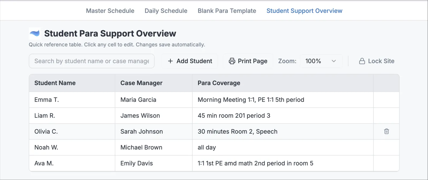The image size is (428, 180).
Task: Edit the Liam R. name cell
Action: click(x=72, y=115)
